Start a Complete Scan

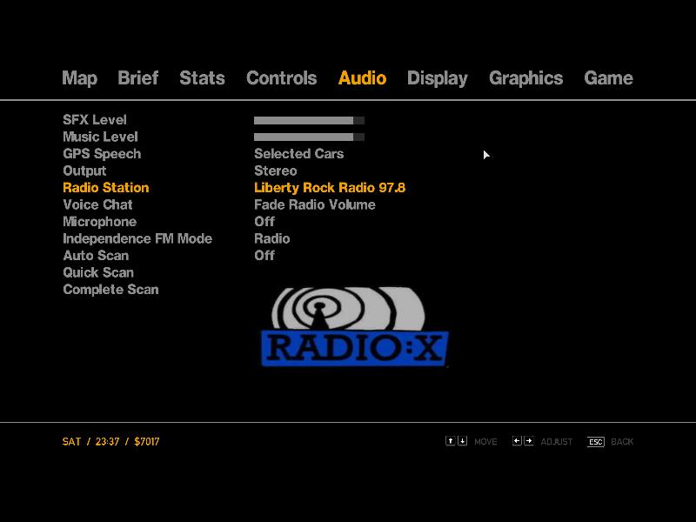coord(111,290)
